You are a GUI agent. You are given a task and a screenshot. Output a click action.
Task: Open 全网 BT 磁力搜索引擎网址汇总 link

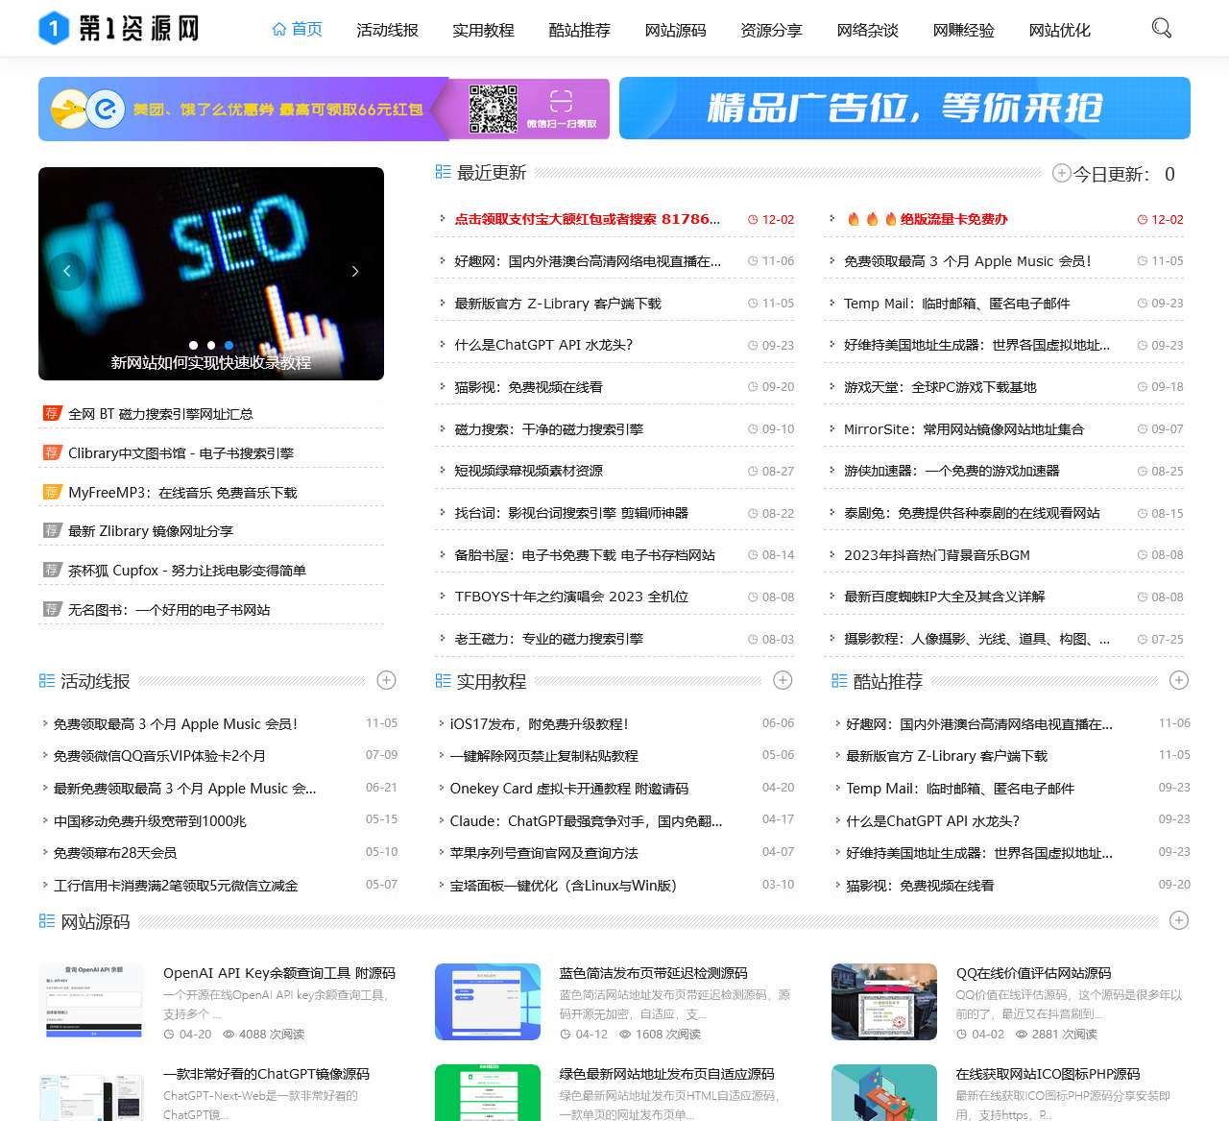160,414
